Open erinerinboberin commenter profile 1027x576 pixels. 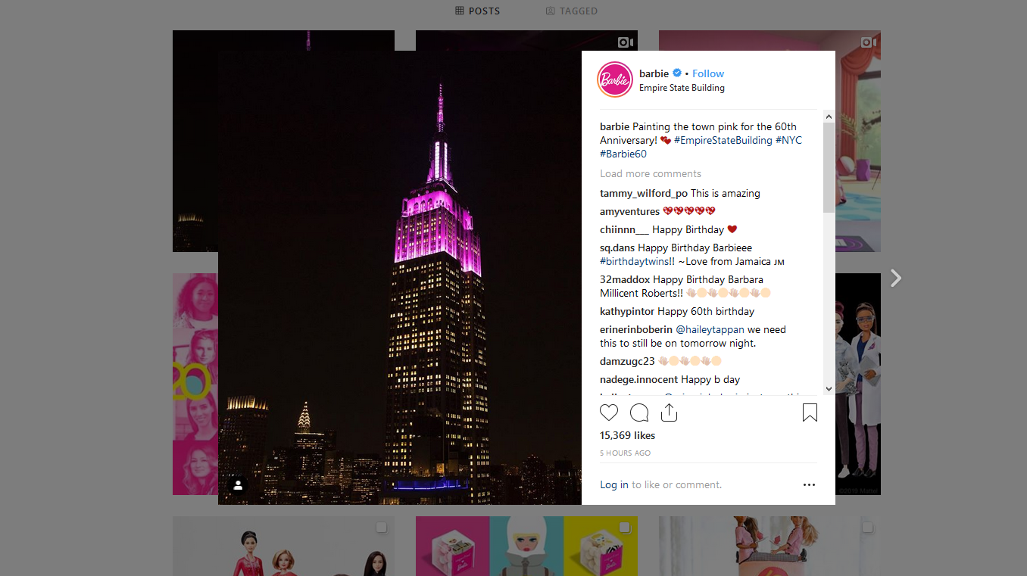tap(636, 329)
